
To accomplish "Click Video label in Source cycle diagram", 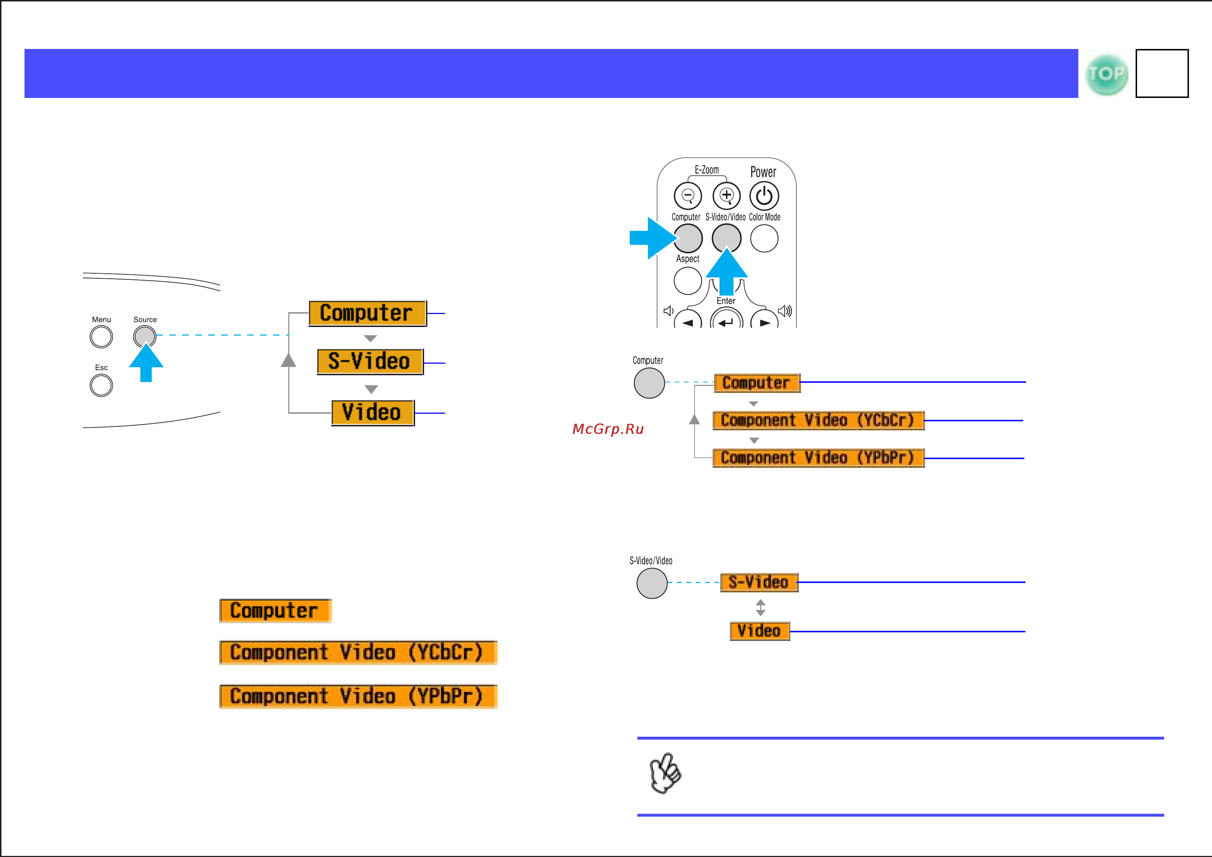I will pyautogui.click(x=373, y=413).
